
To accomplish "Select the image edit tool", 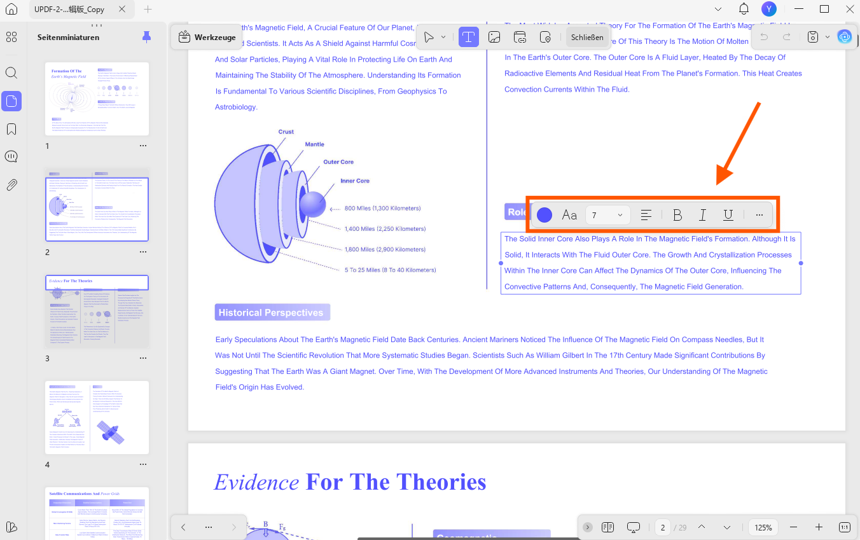I will tap(494, 38).
